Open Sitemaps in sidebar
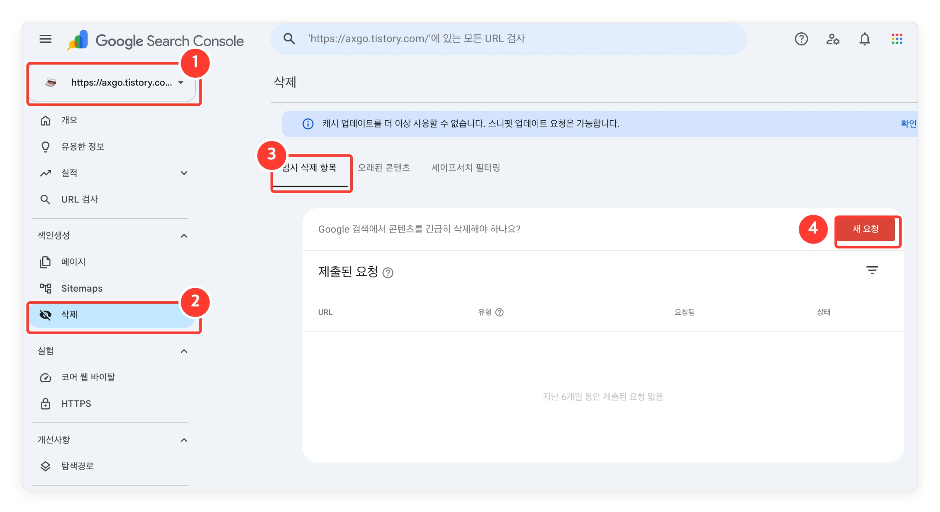The width and height of the screenshot is (940, 512). click(112, 288)
